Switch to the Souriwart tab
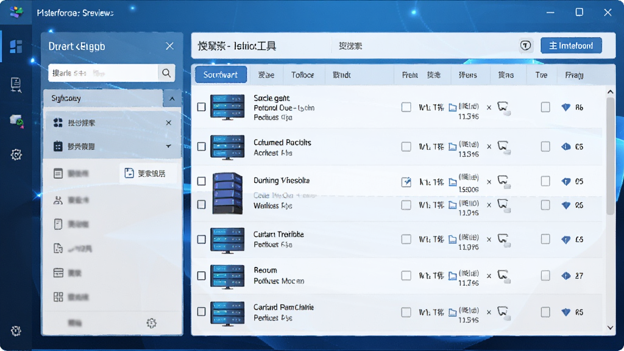The height and width of the screenshot is (351, 624). 221,75
